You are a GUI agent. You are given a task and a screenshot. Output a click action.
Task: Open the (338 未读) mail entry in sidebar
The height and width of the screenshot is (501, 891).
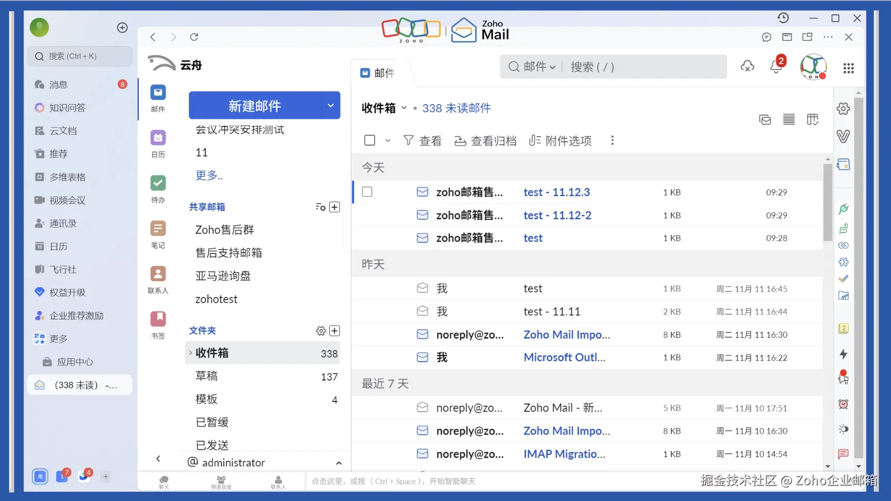pyautogui.click(x=80, y=385)
